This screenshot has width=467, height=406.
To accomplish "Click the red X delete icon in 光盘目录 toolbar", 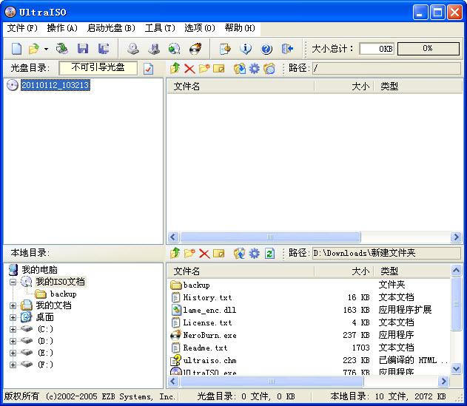I will coord(189,69).
